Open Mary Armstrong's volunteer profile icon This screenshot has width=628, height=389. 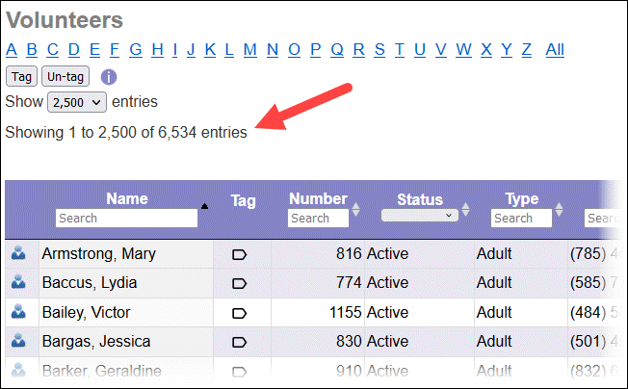click(x=18, y=254)
